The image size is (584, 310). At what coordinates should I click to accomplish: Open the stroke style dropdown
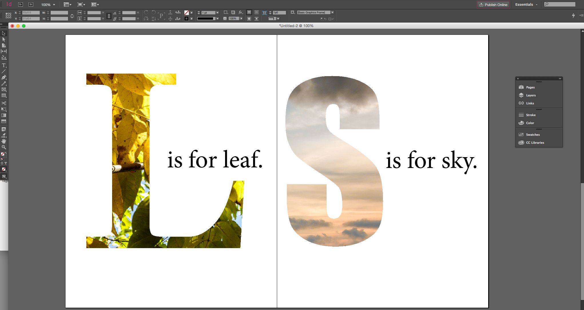click(x=217, y=19)
